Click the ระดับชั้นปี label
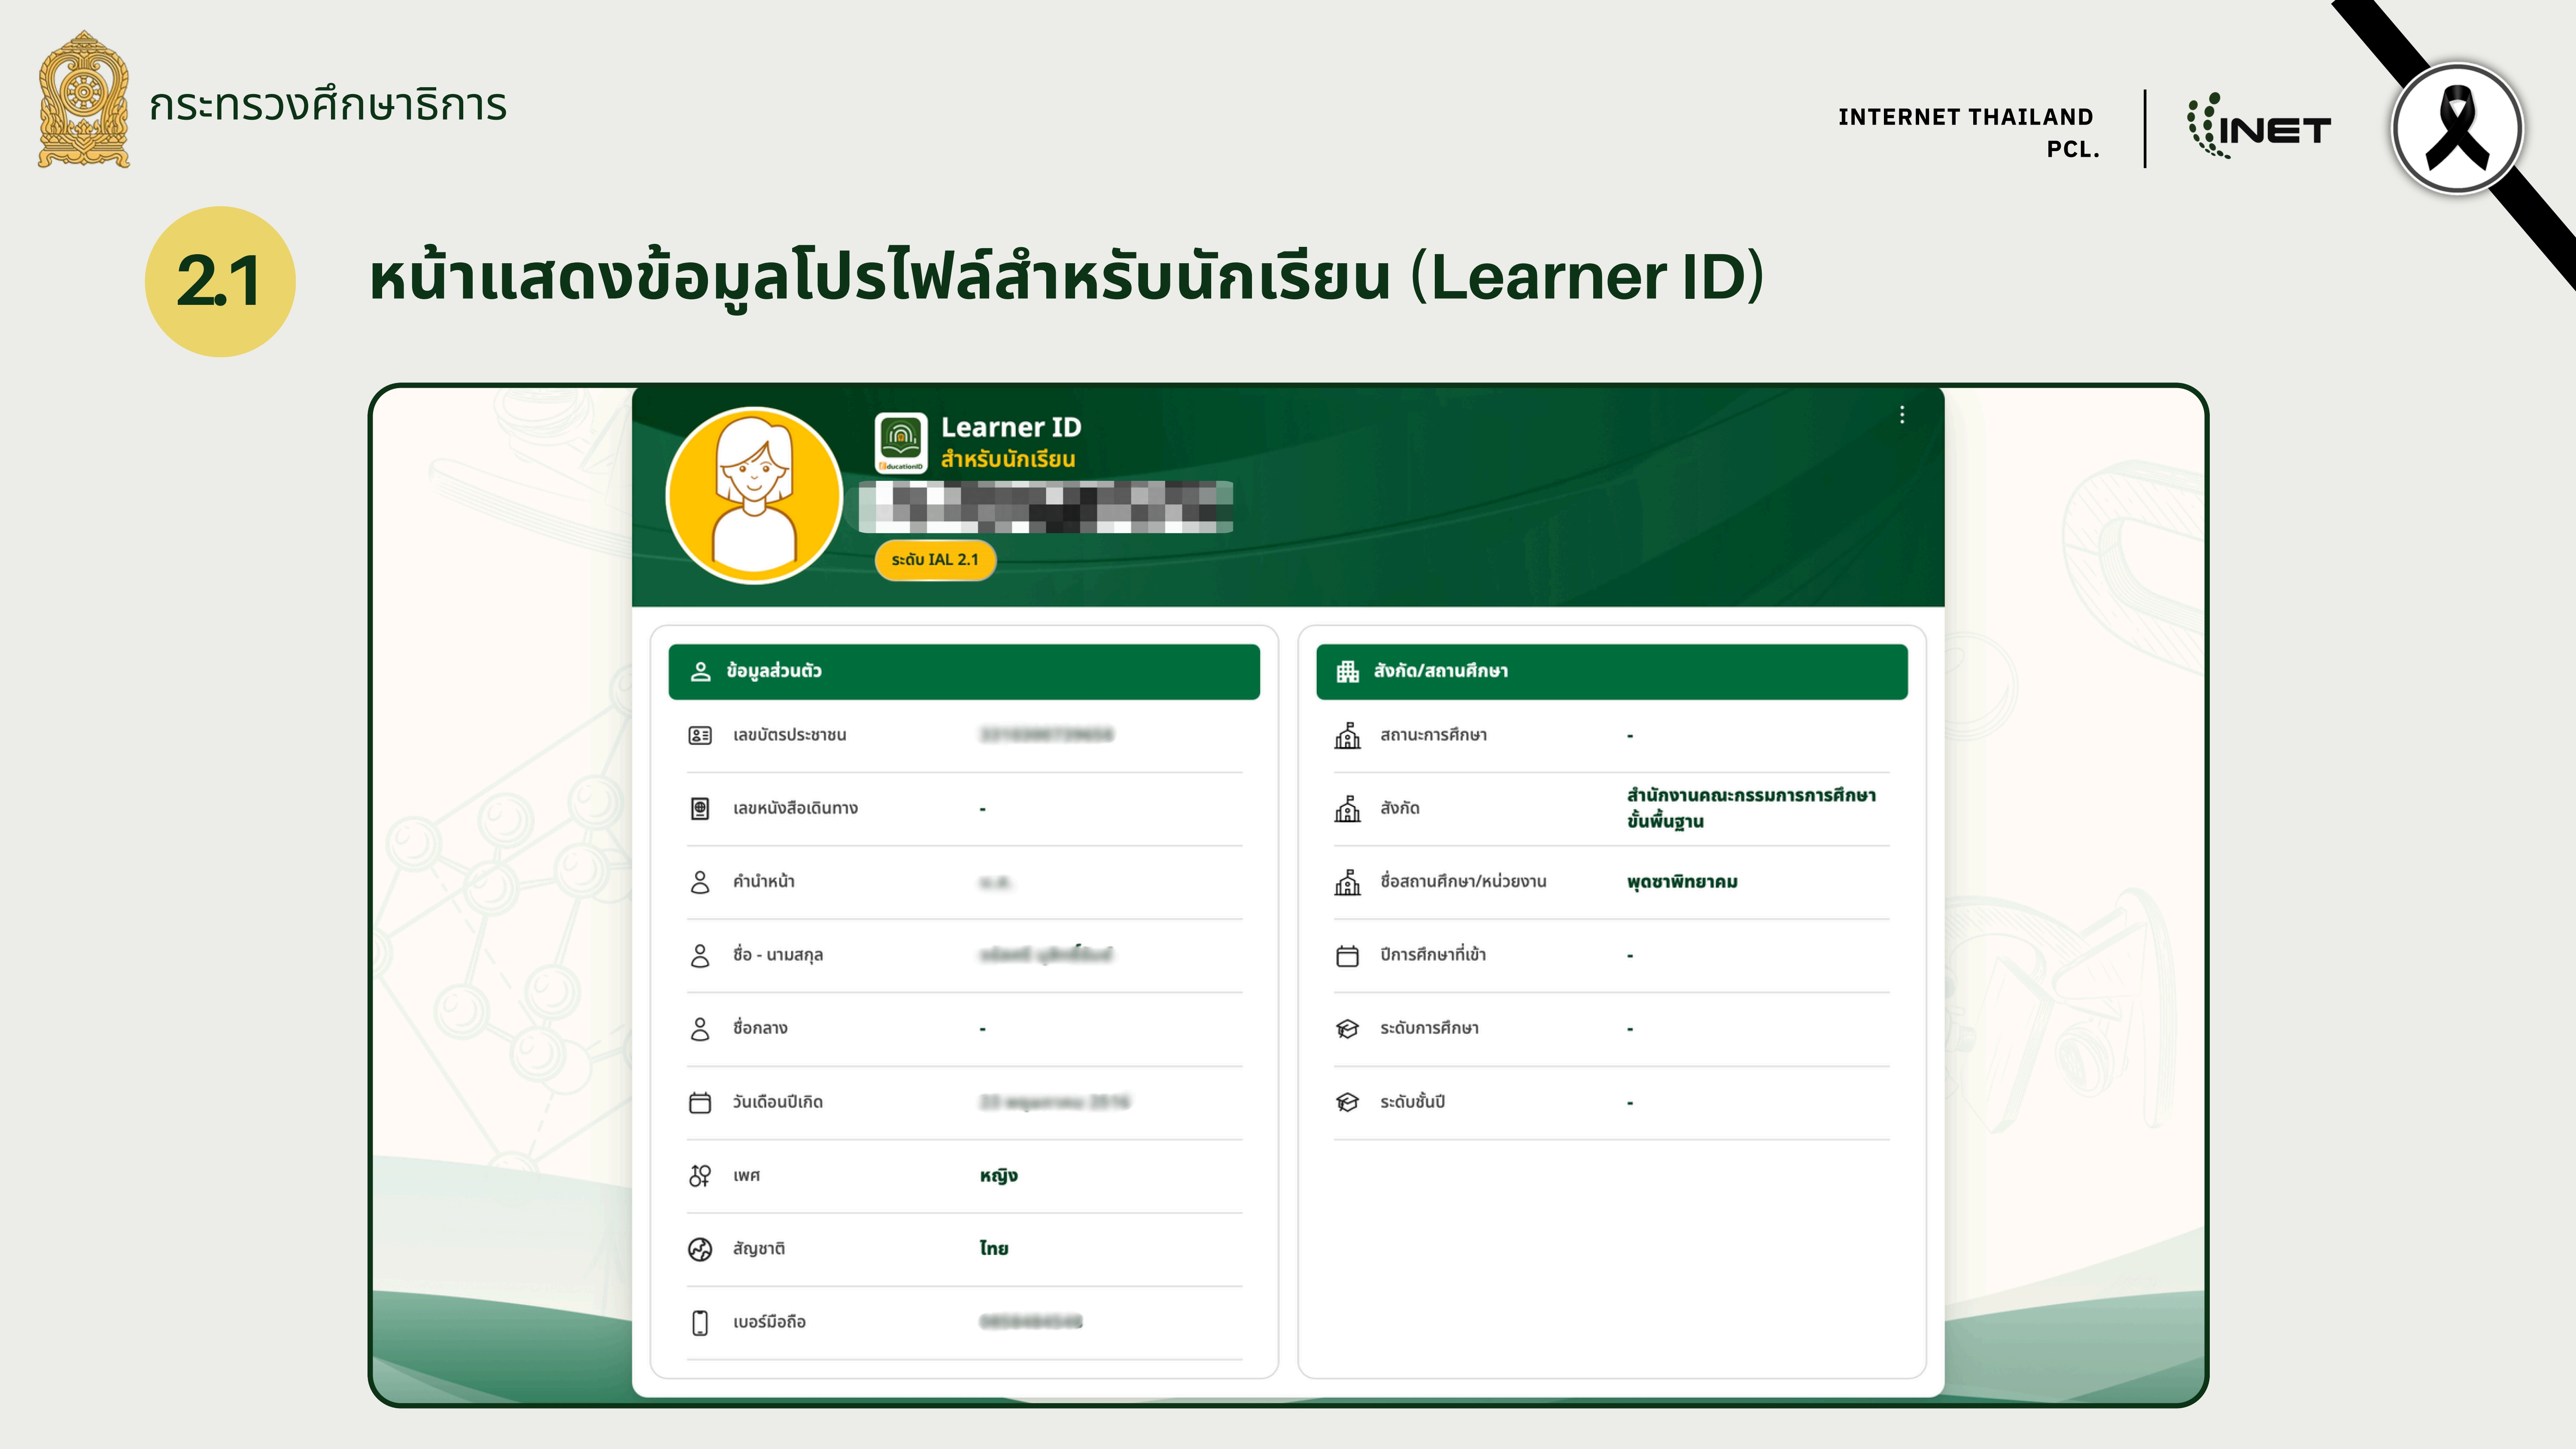The width and height of the screenshot is (2576, 1449). click(1412, 1102)
